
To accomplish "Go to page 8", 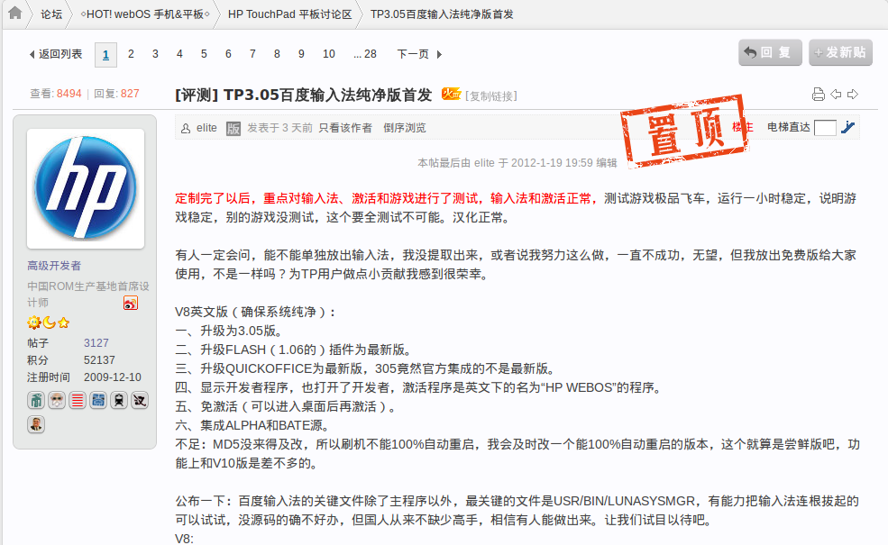I will pyautogui.click(x=277, y=54).
